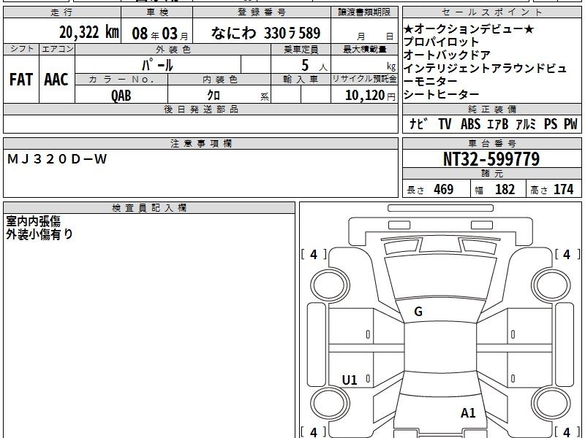Click the length value 469

click(444, 189)
